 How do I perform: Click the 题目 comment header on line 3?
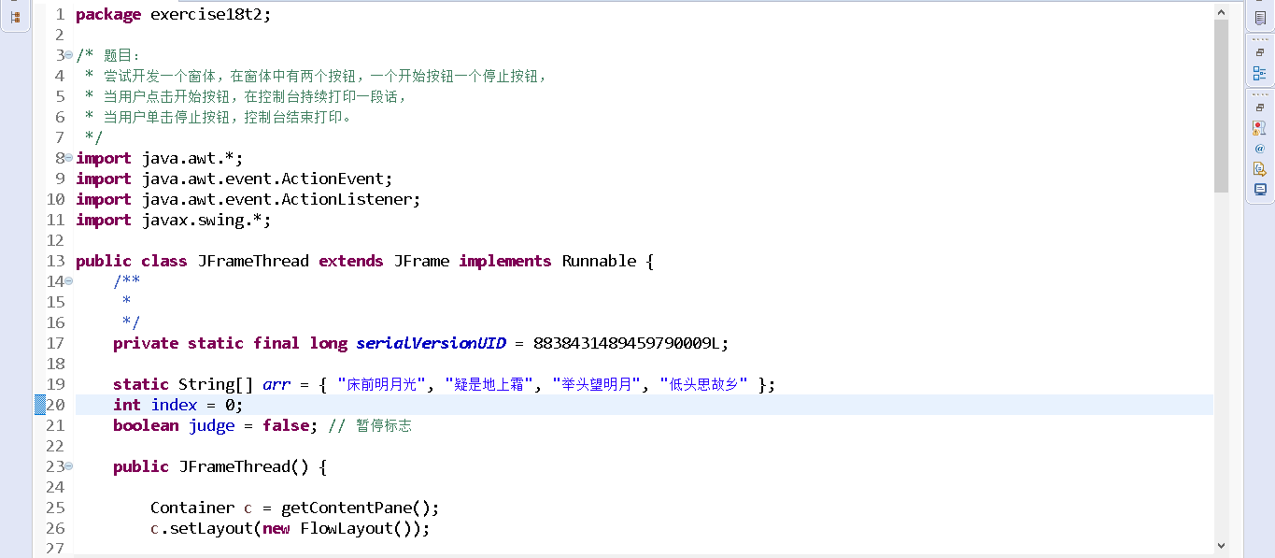click(122, 55)
